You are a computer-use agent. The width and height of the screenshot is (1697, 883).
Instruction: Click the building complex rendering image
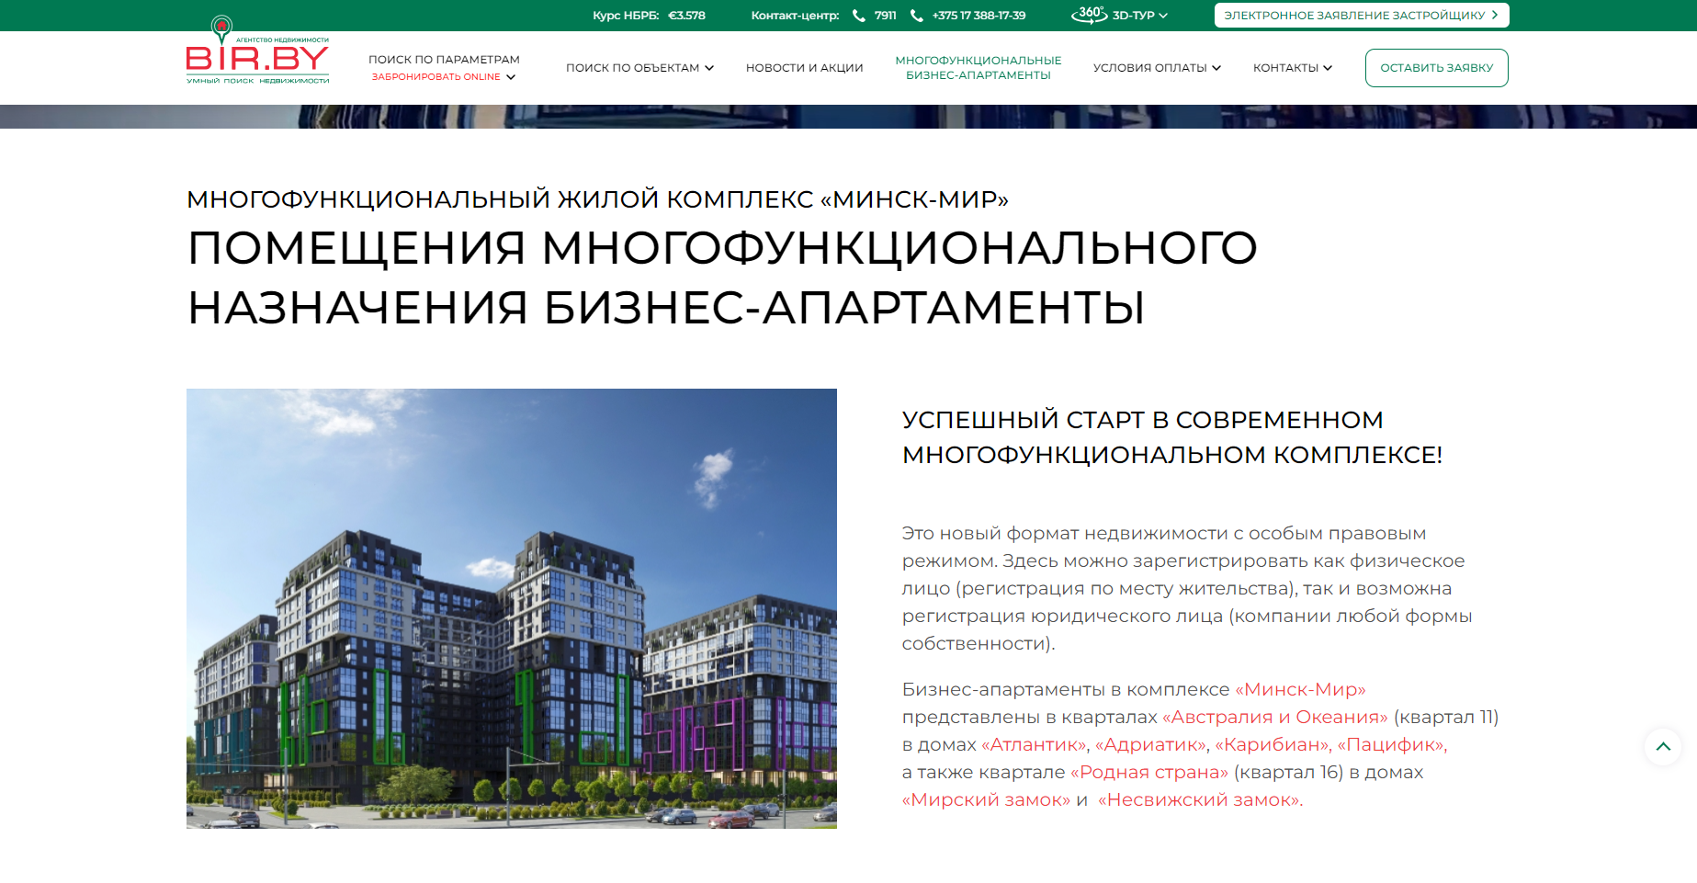[x=511, y=608]
